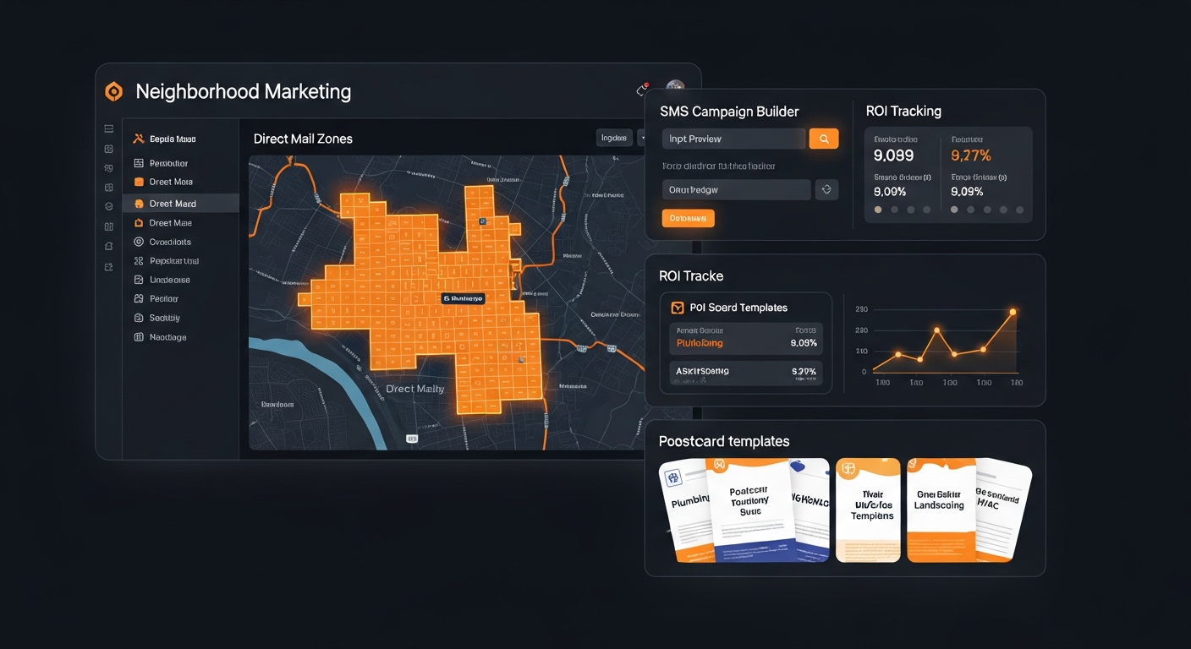Open the user profile avatar

point(675,88)
